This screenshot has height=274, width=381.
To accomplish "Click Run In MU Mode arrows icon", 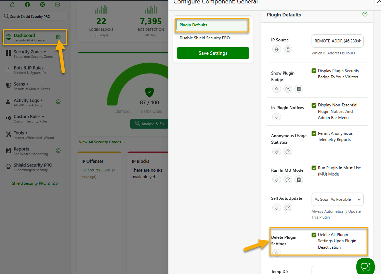I will pyautogui.click(x=277, y=180).
